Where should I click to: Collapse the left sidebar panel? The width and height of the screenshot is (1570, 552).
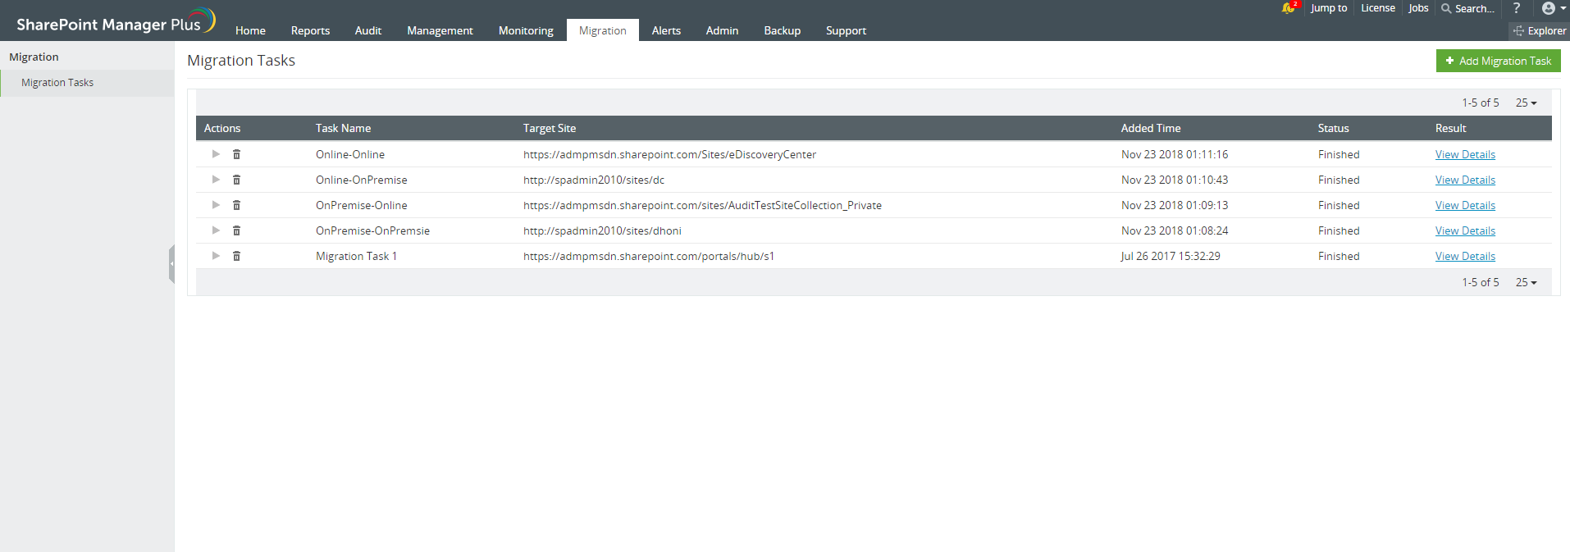171,264
